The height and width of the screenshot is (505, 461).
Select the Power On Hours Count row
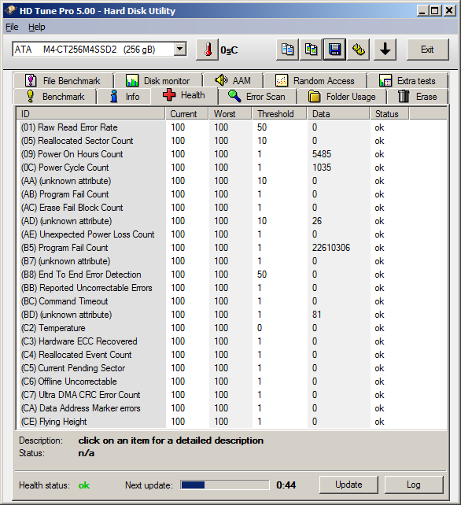click(231, 154)
